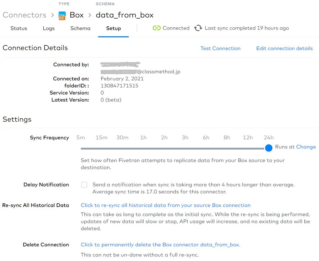The height and width of the screenshot is (261, 319).
Task: Open the Logs tab
Action: pyautogui.click(x=49, y=28)
